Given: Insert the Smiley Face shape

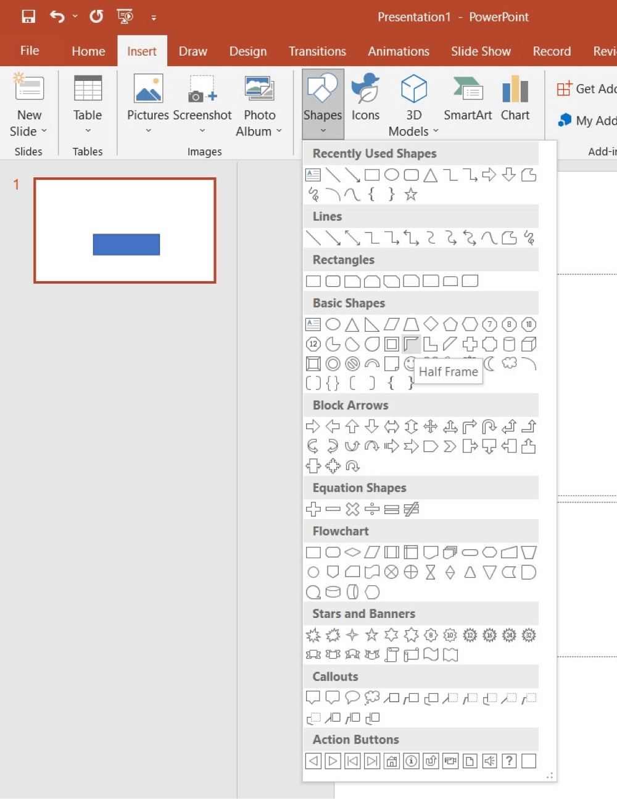Looking at the screenshot, I should pyautogui.click(x=411, y=363).
